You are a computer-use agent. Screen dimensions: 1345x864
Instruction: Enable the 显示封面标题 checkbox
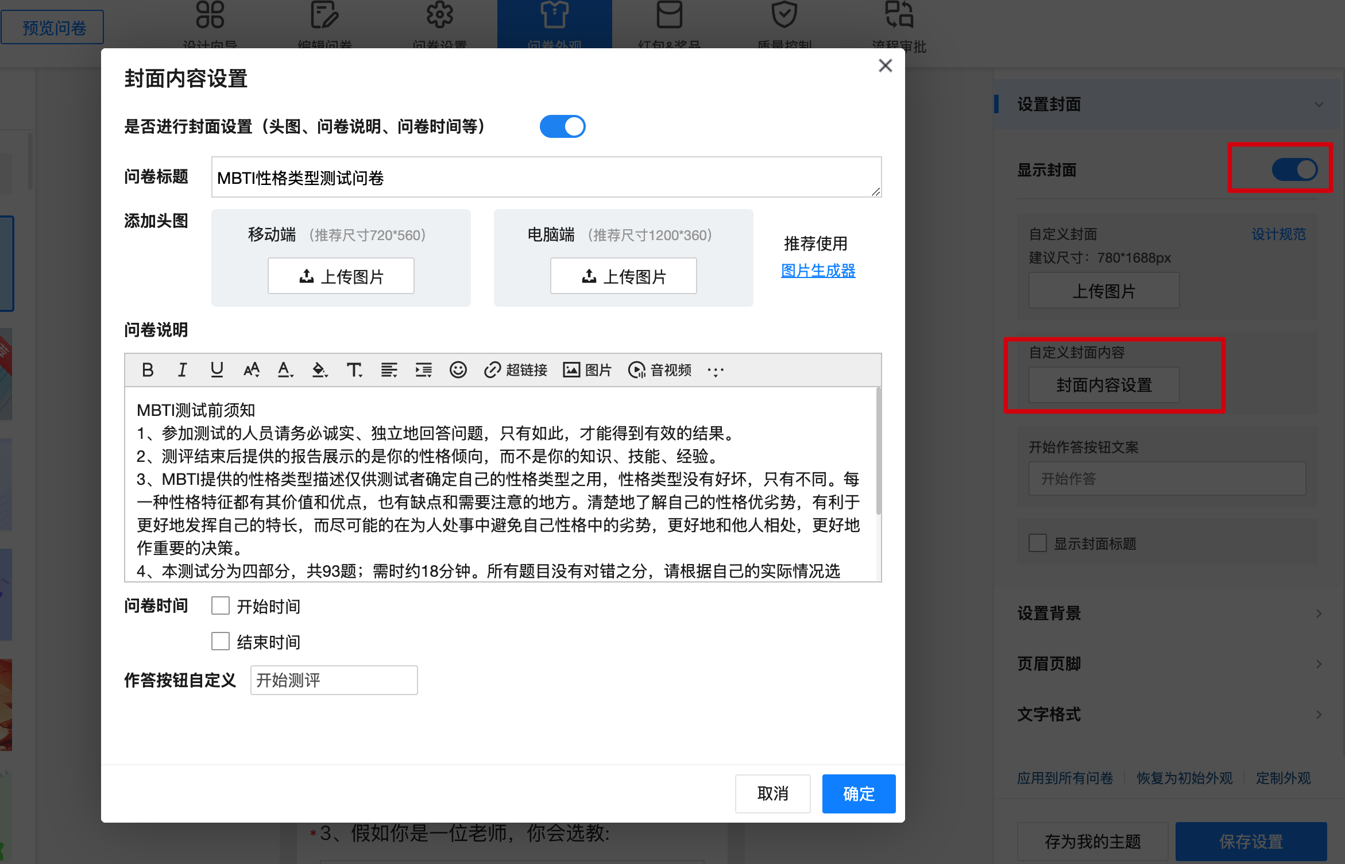(x=1037, y=543)
